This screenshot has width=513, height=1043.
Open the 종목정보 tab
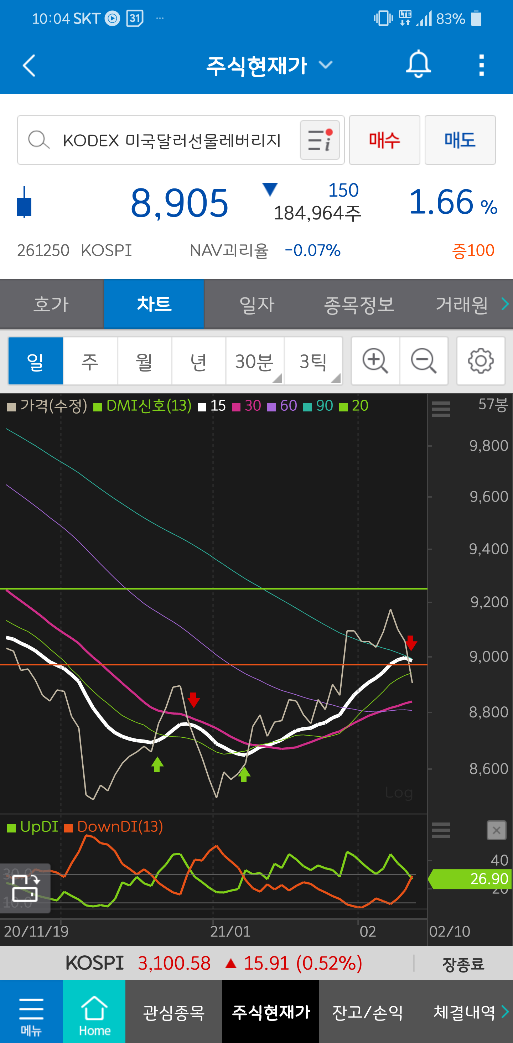(359, 303)
